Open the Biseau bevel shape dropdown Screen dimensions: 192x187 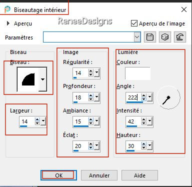click(42, 79)
